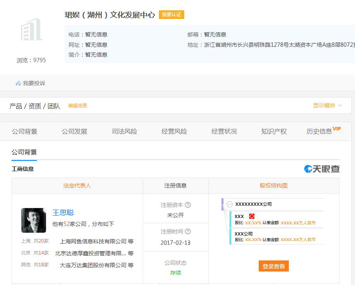Image resolution: width=355 pixels, height=285 pixels.
Task: Click the 浏览：9795 view count
Action: [x=31, y=60]
